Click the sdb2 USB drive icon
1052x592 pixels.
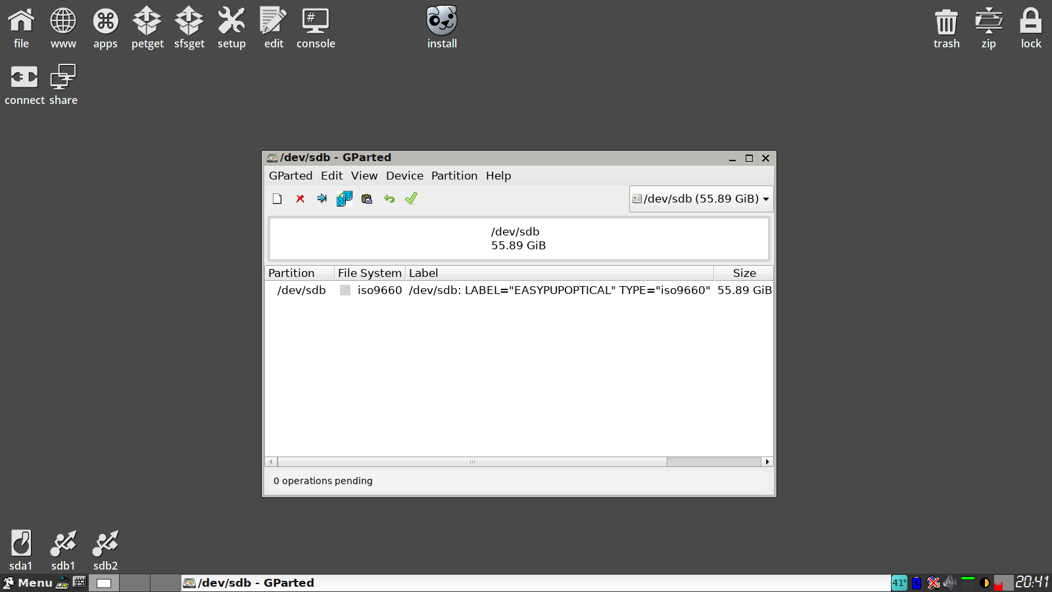(105, 551)
